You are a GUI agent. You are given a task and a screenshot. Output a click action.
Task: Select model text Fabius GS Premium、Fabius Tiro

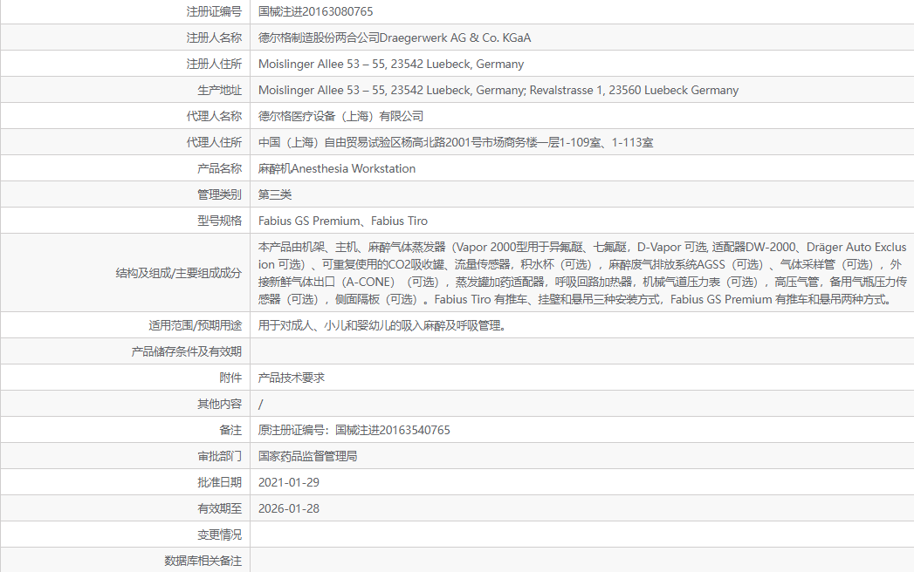point(343,221)
